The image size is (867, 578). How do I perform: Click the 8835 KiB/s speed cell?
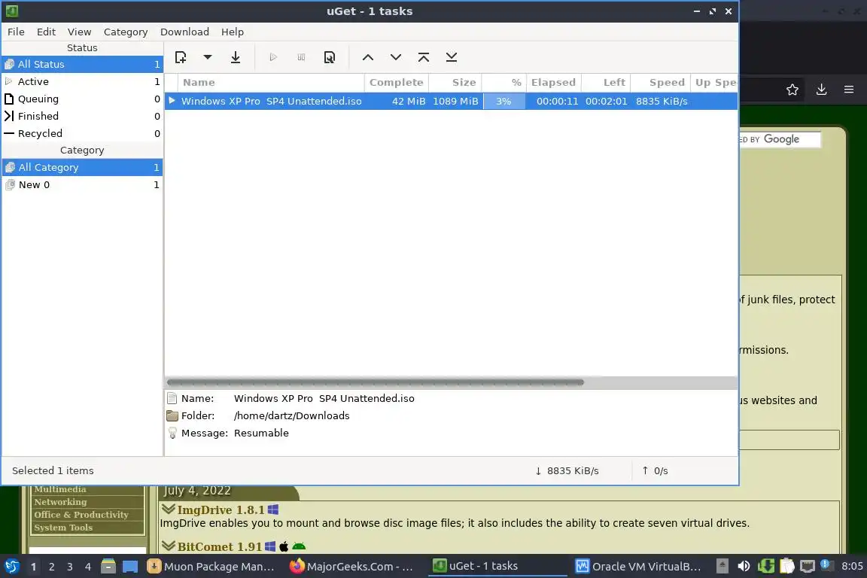click(x=662, y=101)
